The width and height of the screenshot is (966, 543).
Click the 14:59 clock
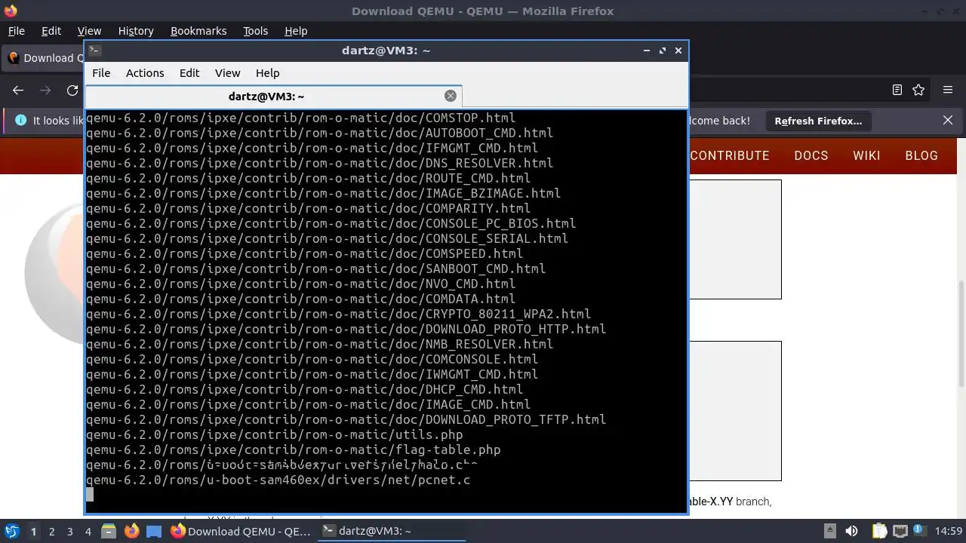coord(948,531)
